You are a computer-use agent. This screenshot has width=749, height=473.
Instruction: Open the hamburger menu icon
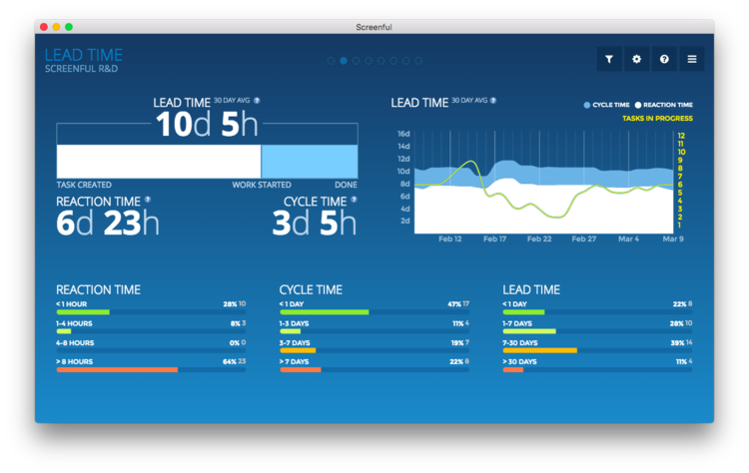692,59
